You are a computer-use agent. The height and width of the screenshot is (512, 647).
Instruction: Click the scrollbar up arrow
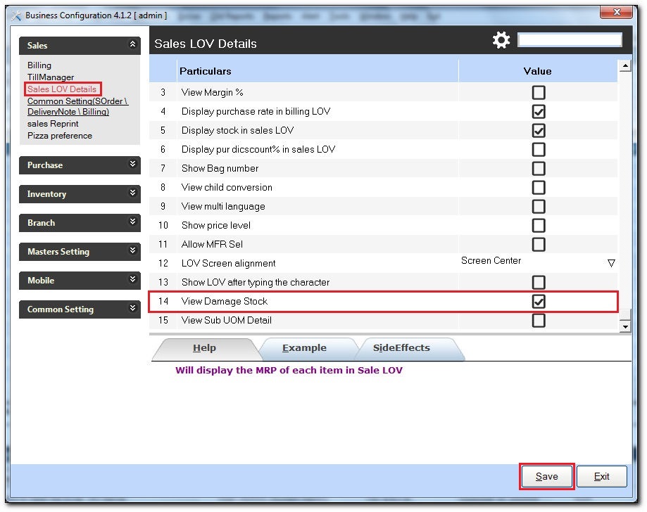pos(625,65)
